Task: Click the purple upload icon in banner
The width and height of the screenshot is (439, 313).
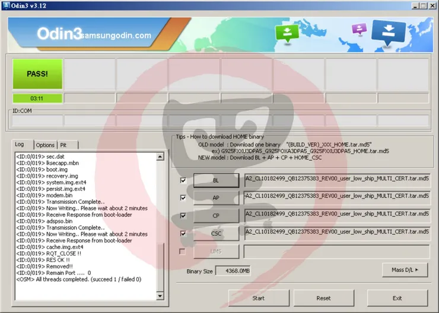Action: (x=360, y=29)
